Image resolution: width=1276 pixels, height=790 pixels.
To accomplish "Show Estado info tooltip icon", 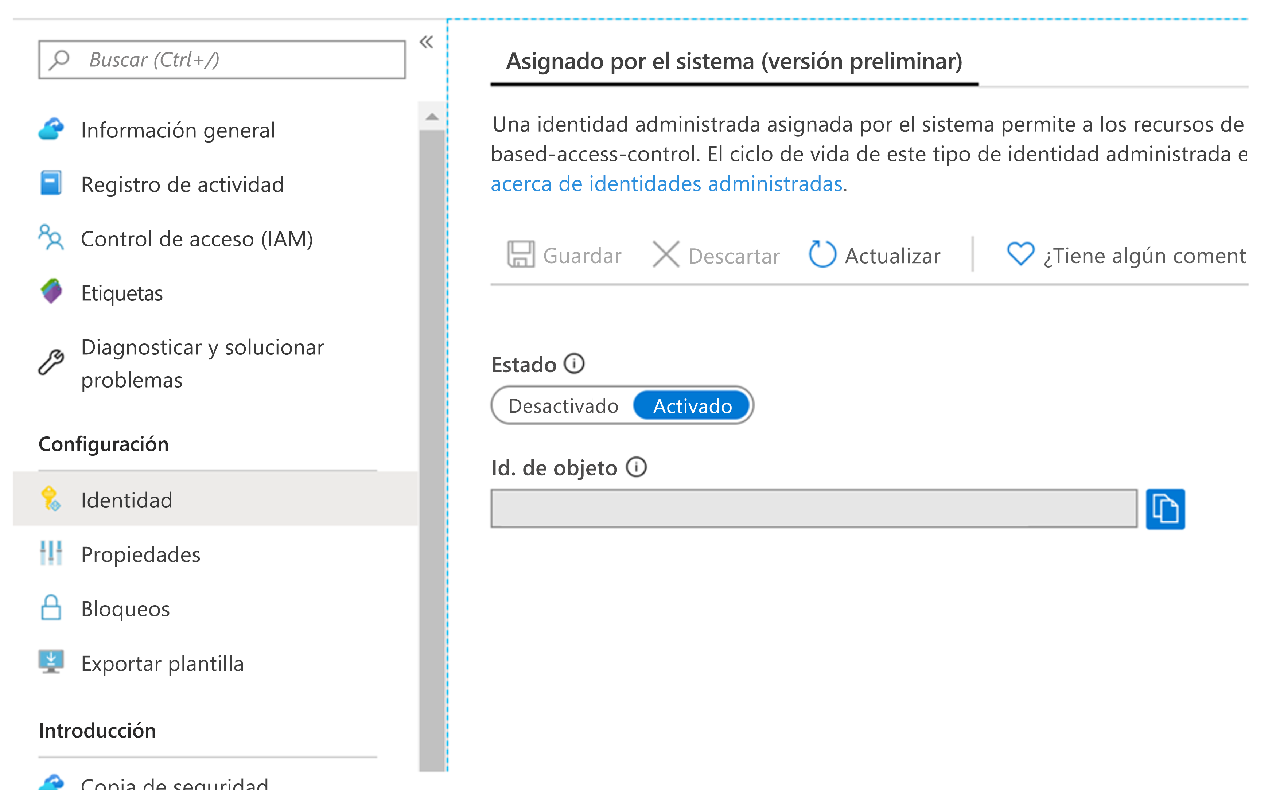I will pos(574,364).
